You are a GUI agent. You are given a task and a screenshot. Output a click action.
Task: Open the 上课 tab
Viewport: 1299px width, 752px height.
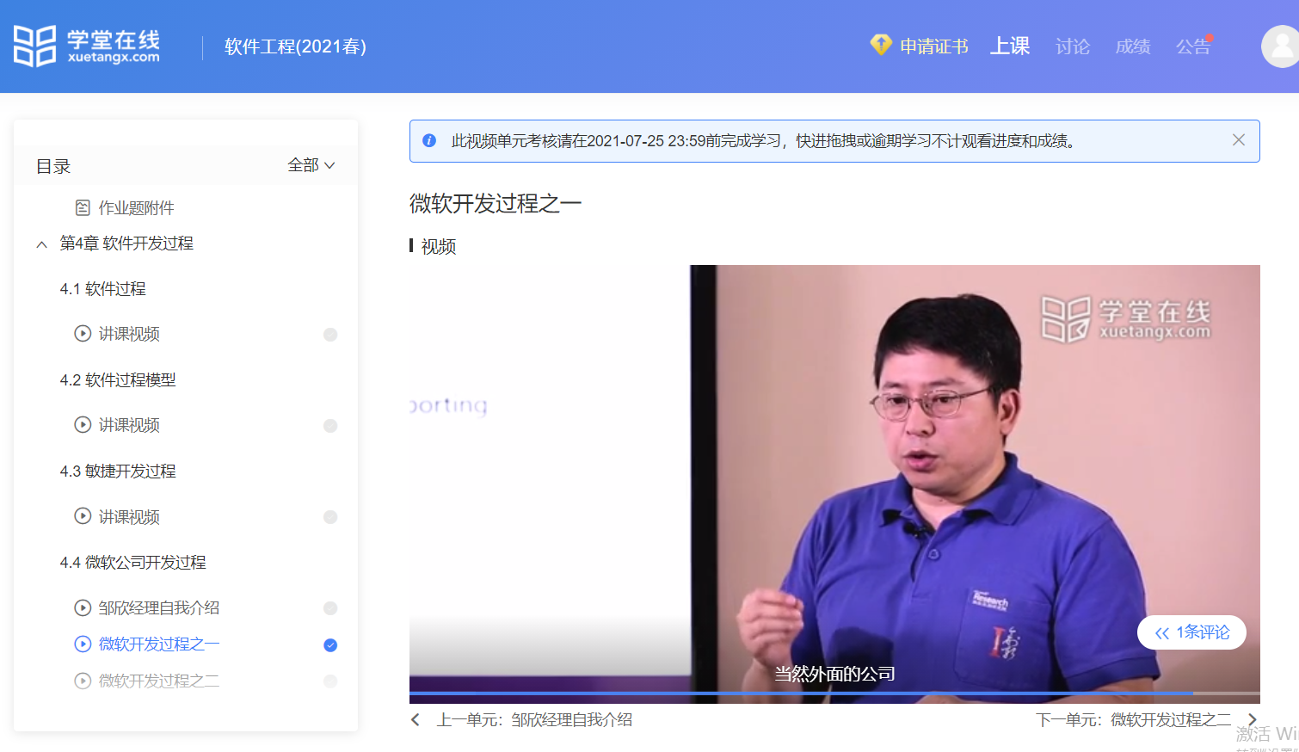point(1010,46)
